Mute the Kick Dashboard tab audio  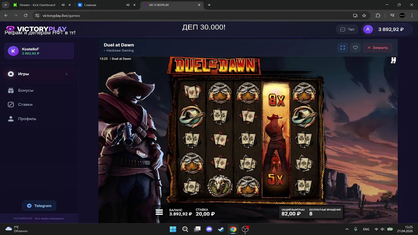(x=63, y=5)
